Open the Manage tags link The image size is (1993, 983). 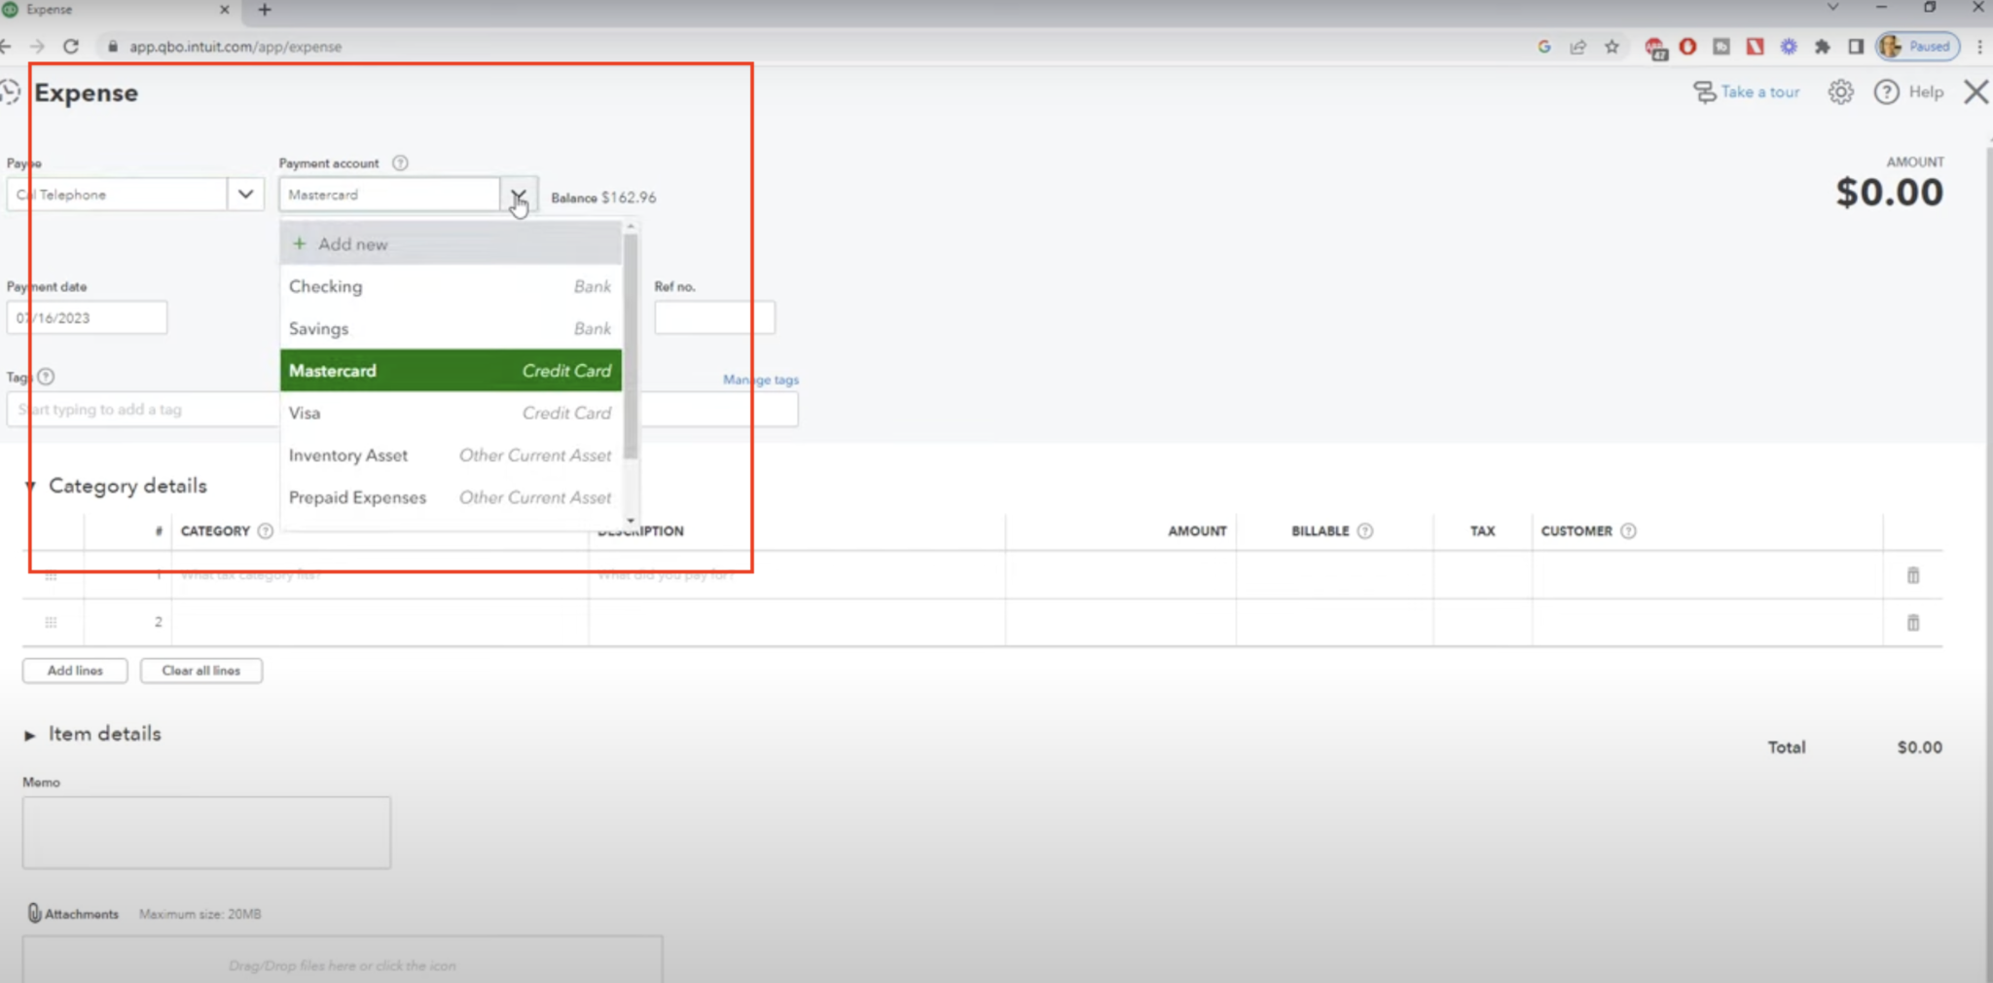760,379
